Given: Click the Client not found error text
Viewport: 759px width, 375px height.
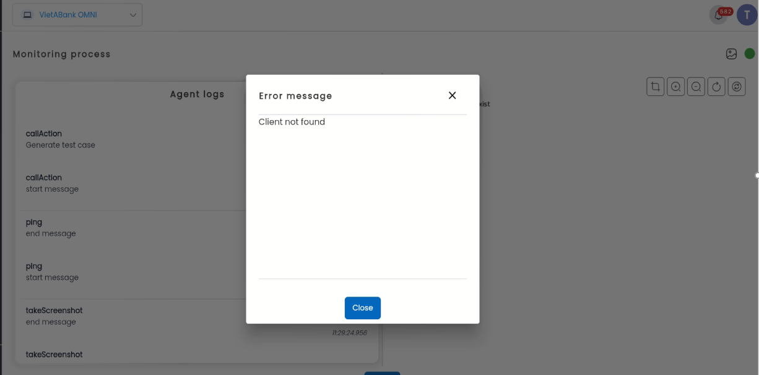Looking at the screenshot, I should 292,122.
